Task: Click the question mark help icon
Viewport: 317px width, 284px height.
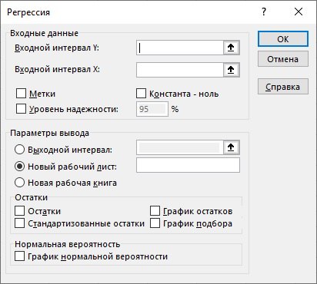Action: coord(264,12)
